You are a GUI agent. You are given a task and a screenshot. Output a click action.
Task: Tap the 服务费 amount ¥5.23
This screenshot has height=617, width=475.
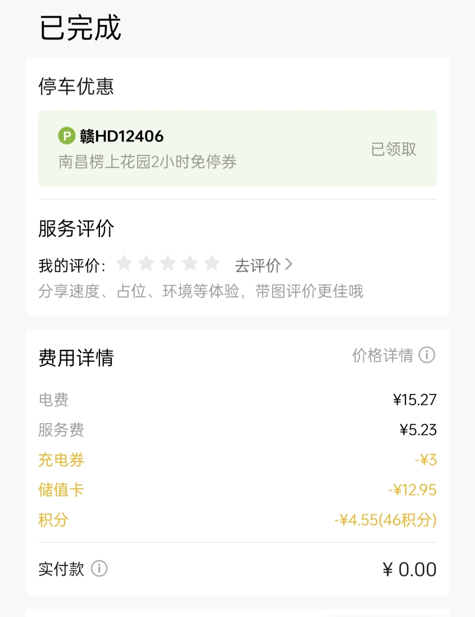(x=418, y=430)
